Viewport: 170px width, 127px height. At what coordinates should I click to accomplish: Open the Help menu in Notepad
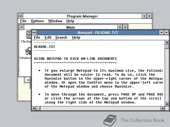tap(76, 38)
